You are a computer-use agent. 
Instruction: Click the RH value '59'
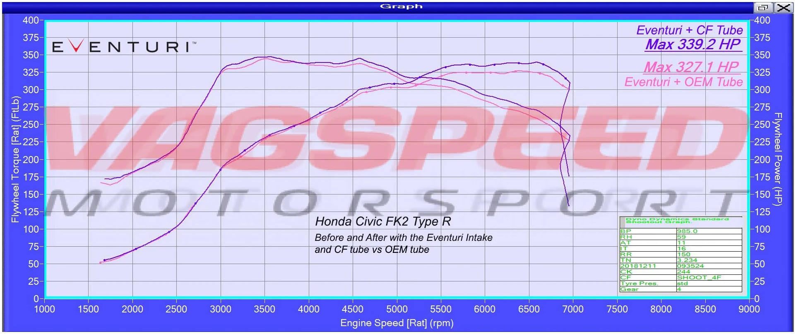point(709,237)
